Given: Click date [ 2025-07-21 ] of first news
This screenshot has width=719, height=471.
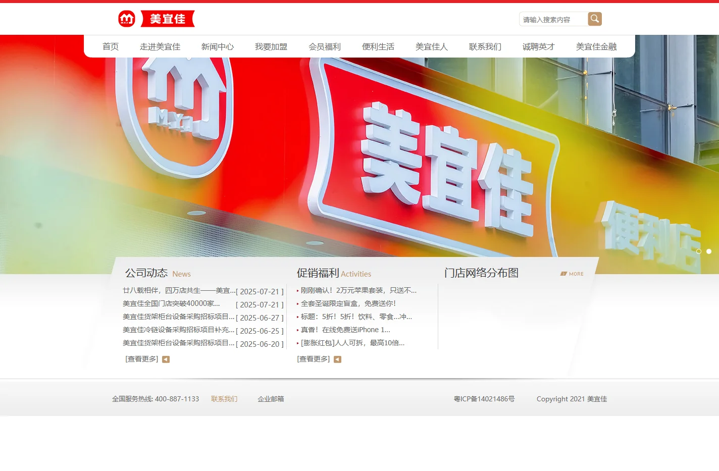Looking at the screenshot, I should [260, 291].
